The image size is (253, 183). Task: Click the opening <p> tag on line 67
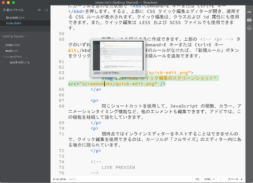[95, 101]
